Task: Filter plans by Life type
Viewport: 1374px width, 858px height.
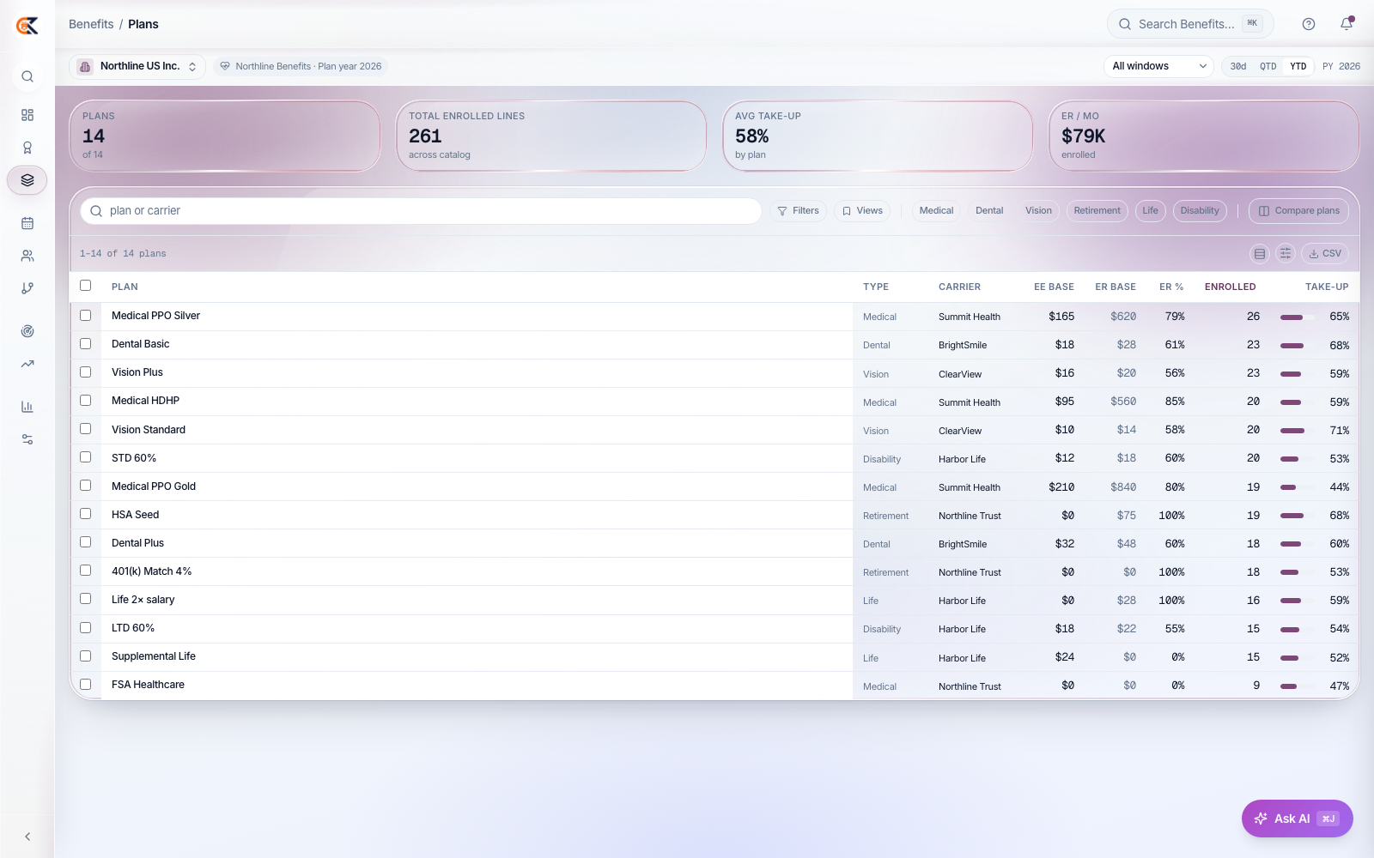Action: pos(1151,211)
